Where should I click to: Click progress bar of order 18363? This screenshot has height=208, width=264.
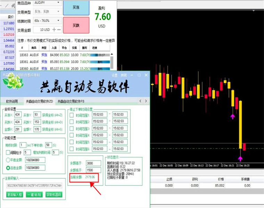[x=100, y=55]
